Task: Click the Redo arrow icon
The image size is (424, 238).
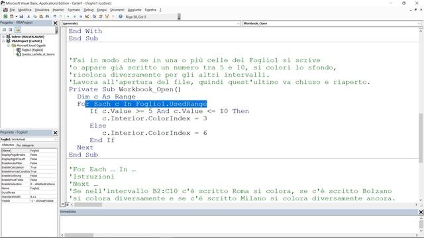Action: coord(61,17)
